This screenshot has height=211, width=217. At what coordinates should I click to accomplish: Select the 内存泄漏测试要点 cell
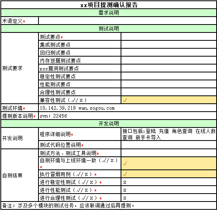click(x=80, y=60)
